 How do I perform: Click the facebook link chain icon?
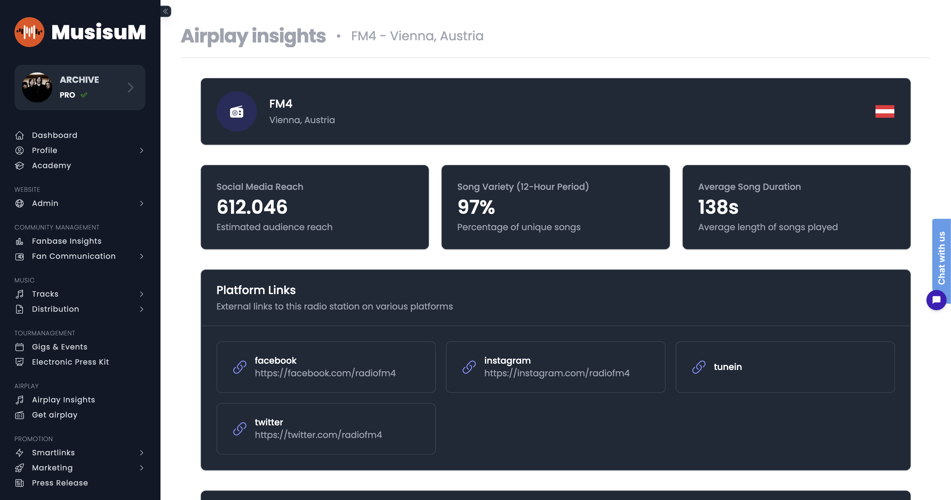[x=239, y=367]
